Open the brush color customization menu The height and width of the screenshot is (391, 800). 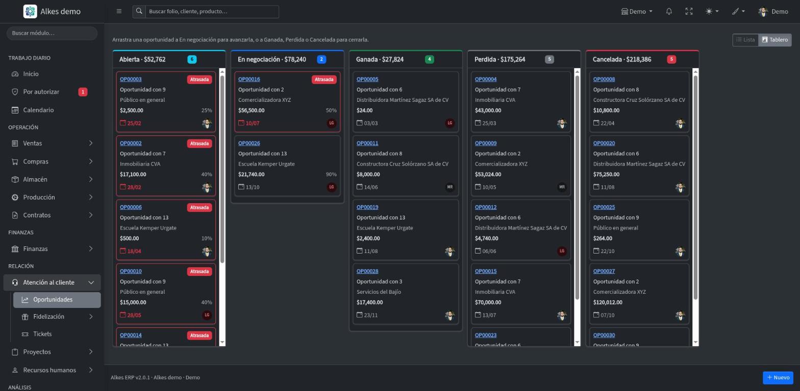point(738,11)
